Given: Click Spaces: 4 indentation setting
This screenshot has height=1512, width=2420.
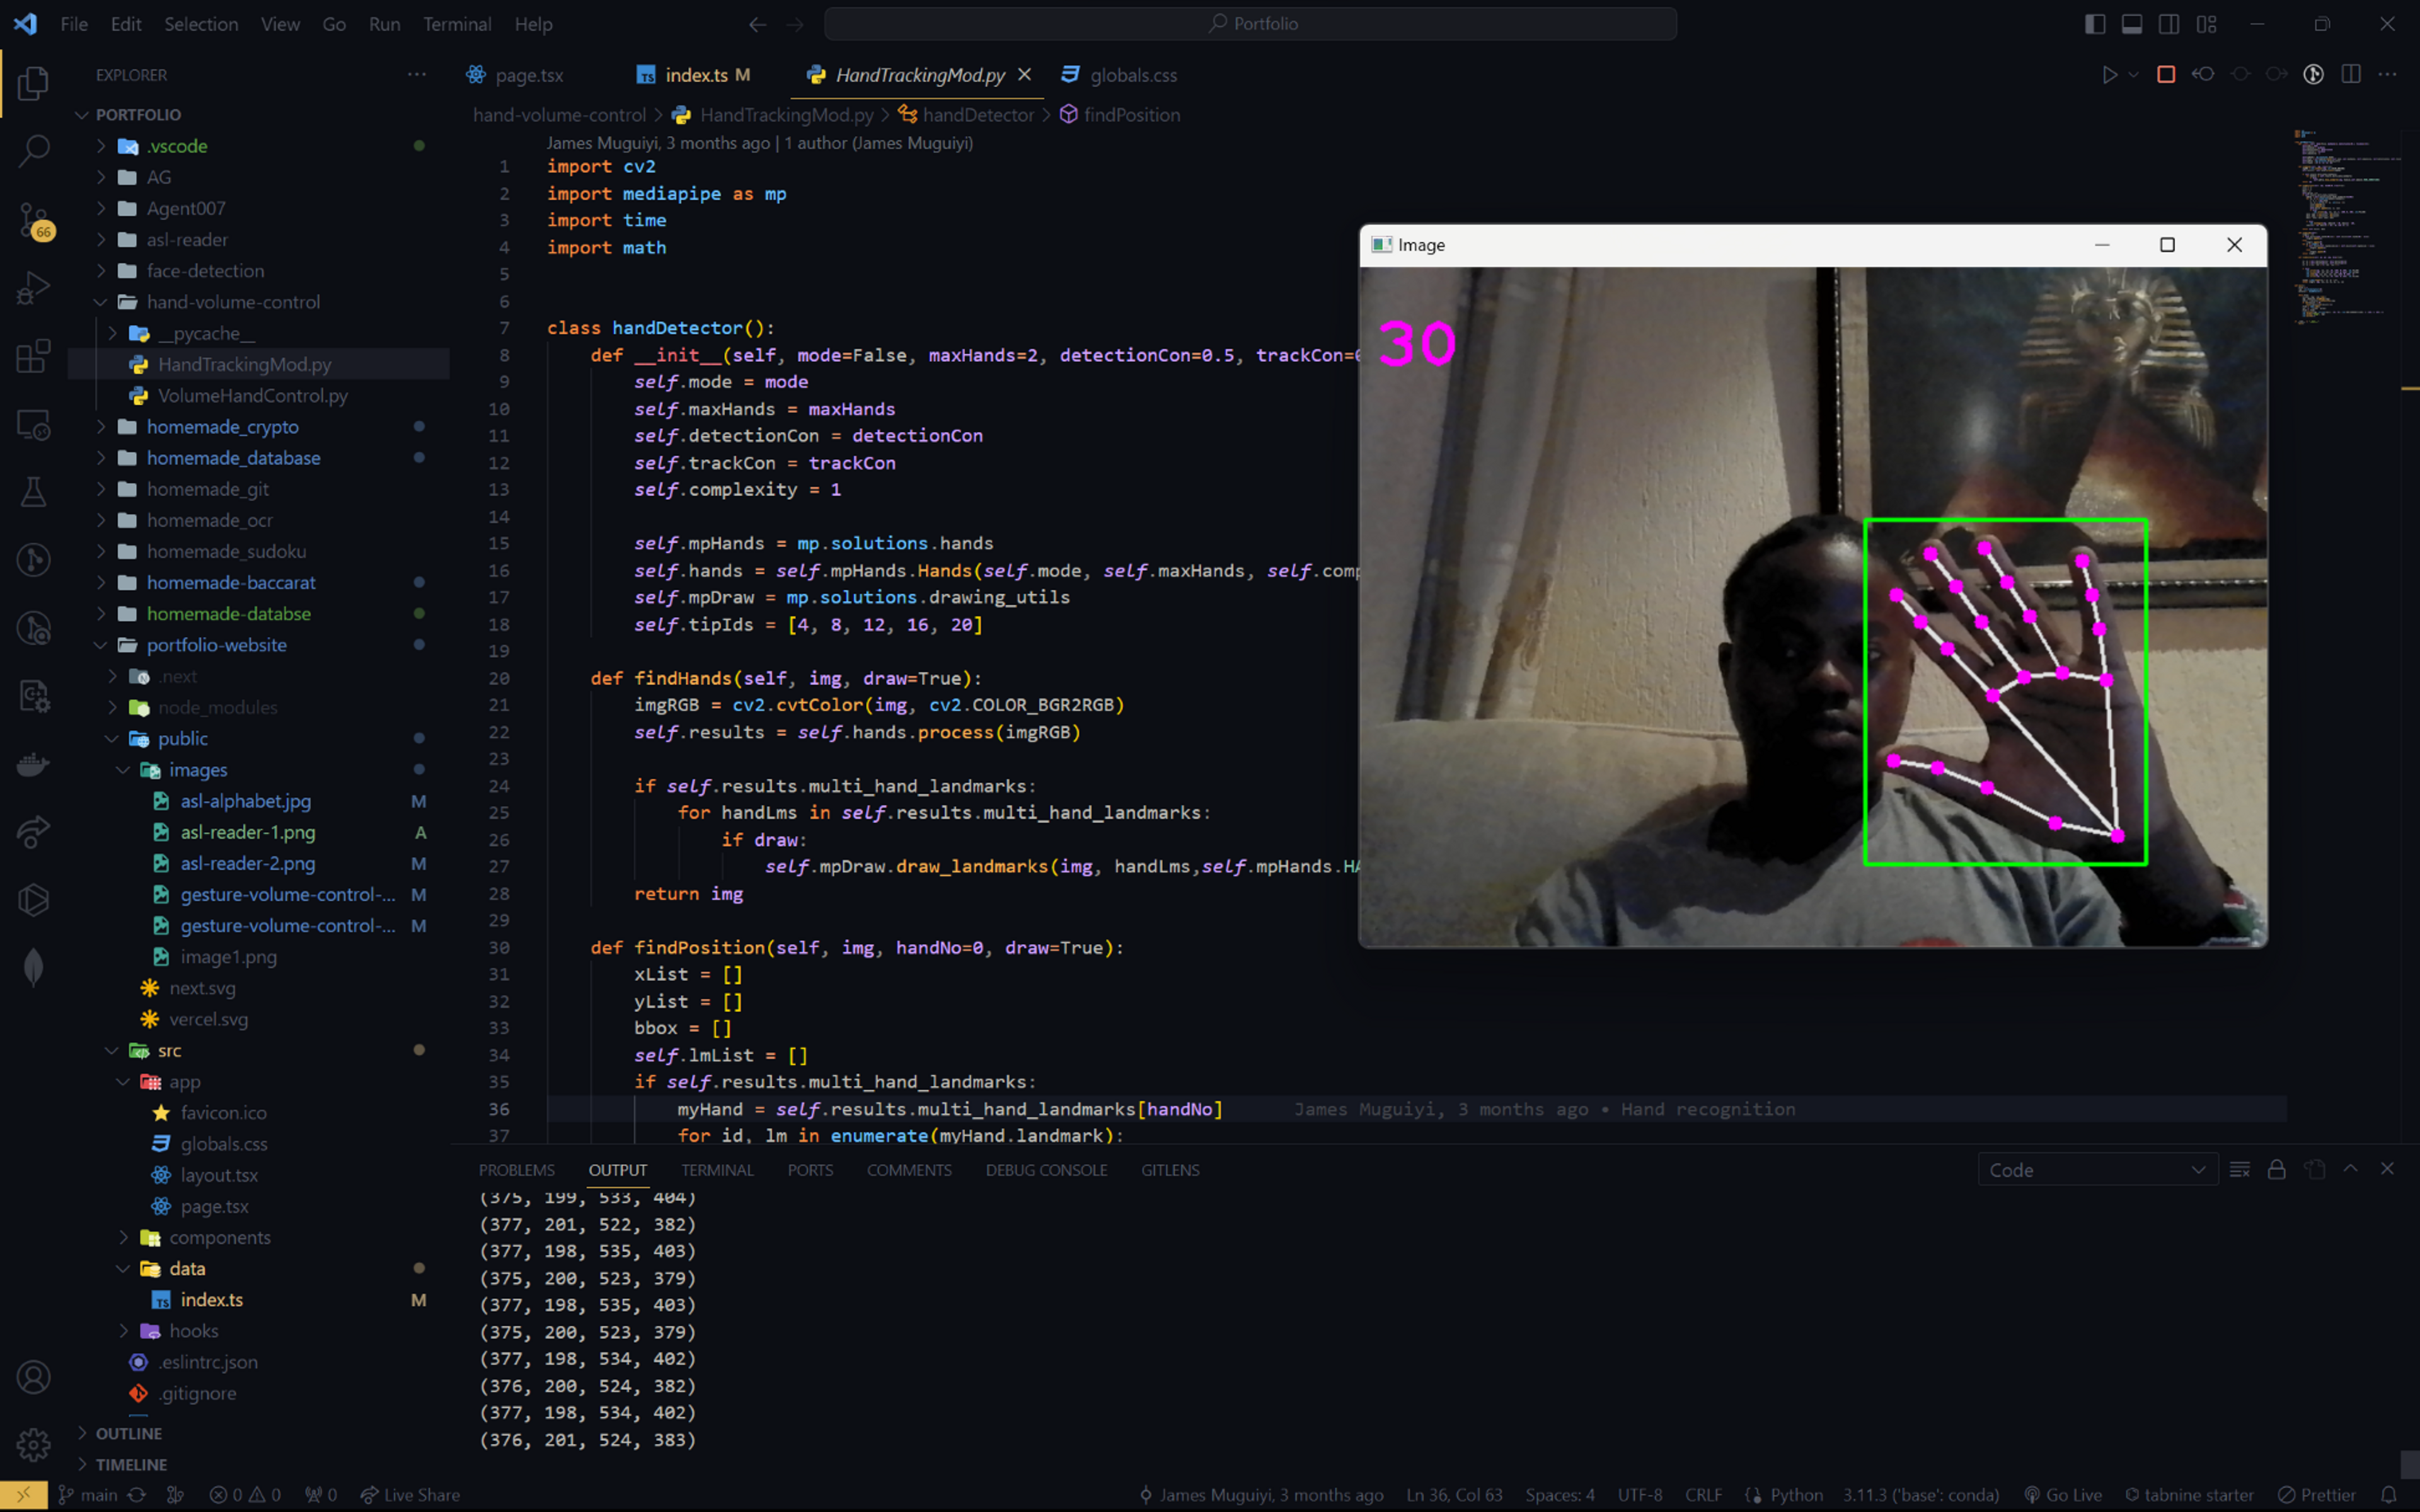Looking at the screenshot, I should 1560,1495.
